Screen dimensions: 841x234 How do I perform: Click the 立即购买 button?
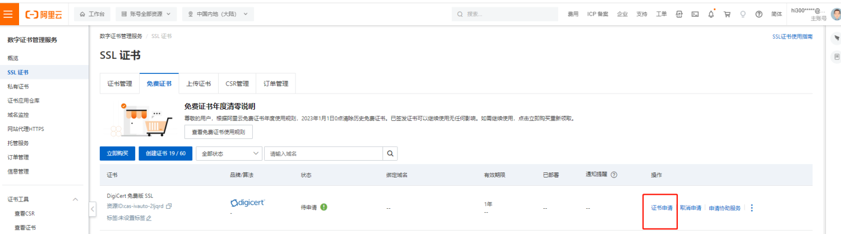point(117,153)
